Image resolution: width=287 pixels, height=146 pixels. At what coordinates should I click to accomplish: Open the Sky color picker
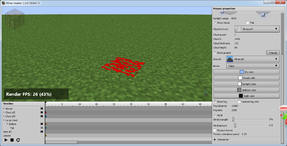click(x=246, y=72)
